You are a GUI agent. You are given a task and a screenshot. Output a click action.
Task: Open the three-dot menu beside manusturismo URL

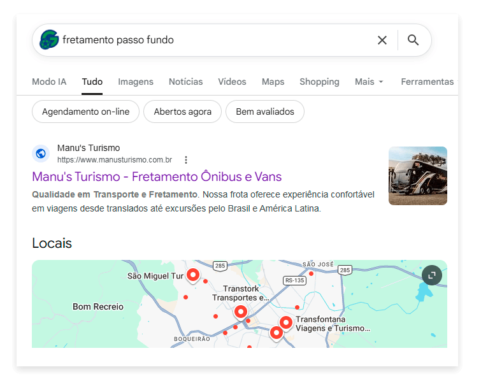(x=186, y=160)
